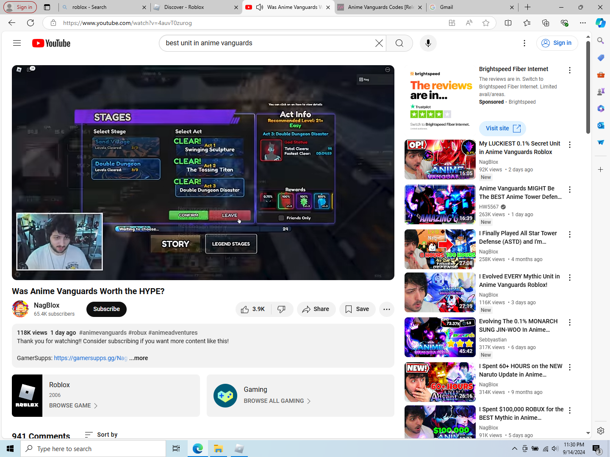Open options for Anime Vanguards MIGHT Be video

click(570, 190)
